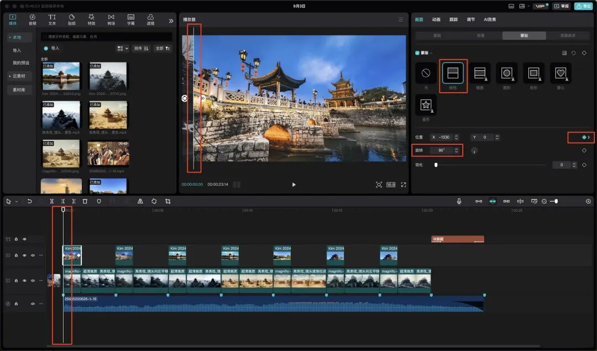This screenshot has height=351, width=597.
Task: Select the star mask shape
Action: coord(426,104)
